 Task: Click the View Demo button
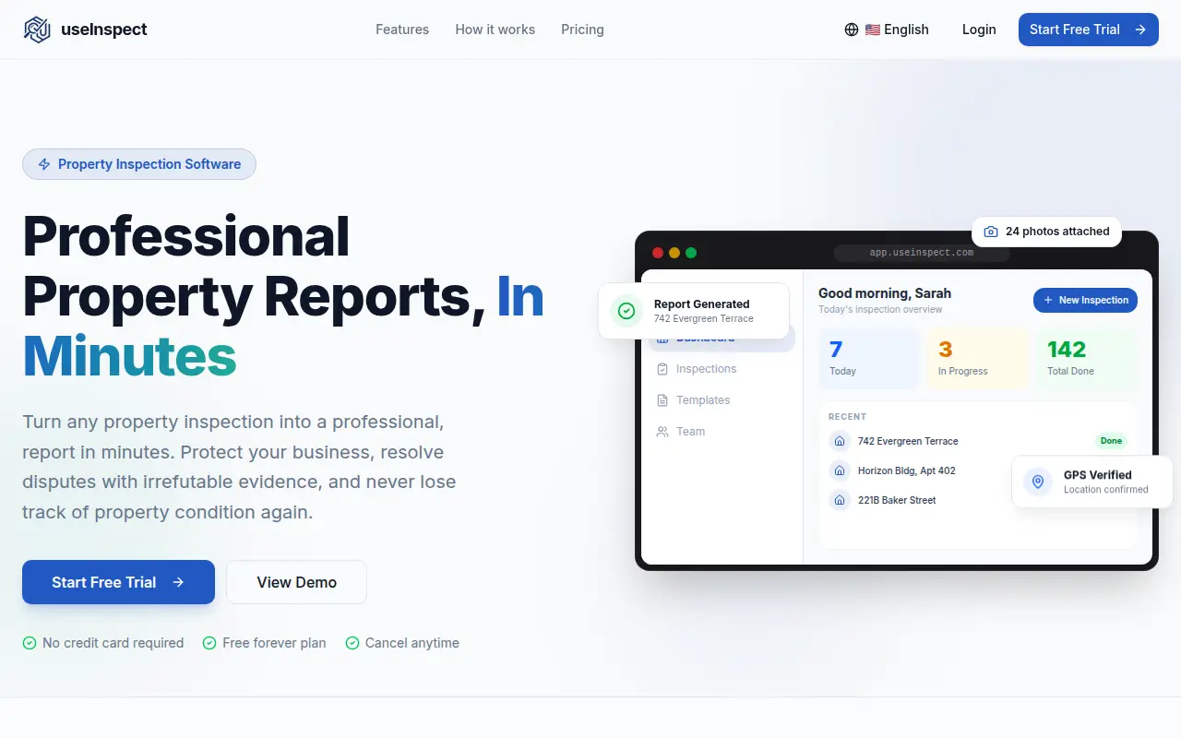coord(296,582)
